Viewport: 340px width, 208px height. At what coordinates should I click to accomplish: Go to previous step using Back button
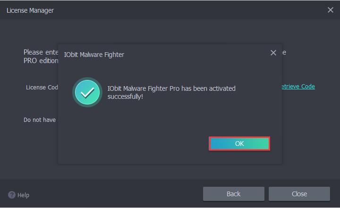coord(234,194)
